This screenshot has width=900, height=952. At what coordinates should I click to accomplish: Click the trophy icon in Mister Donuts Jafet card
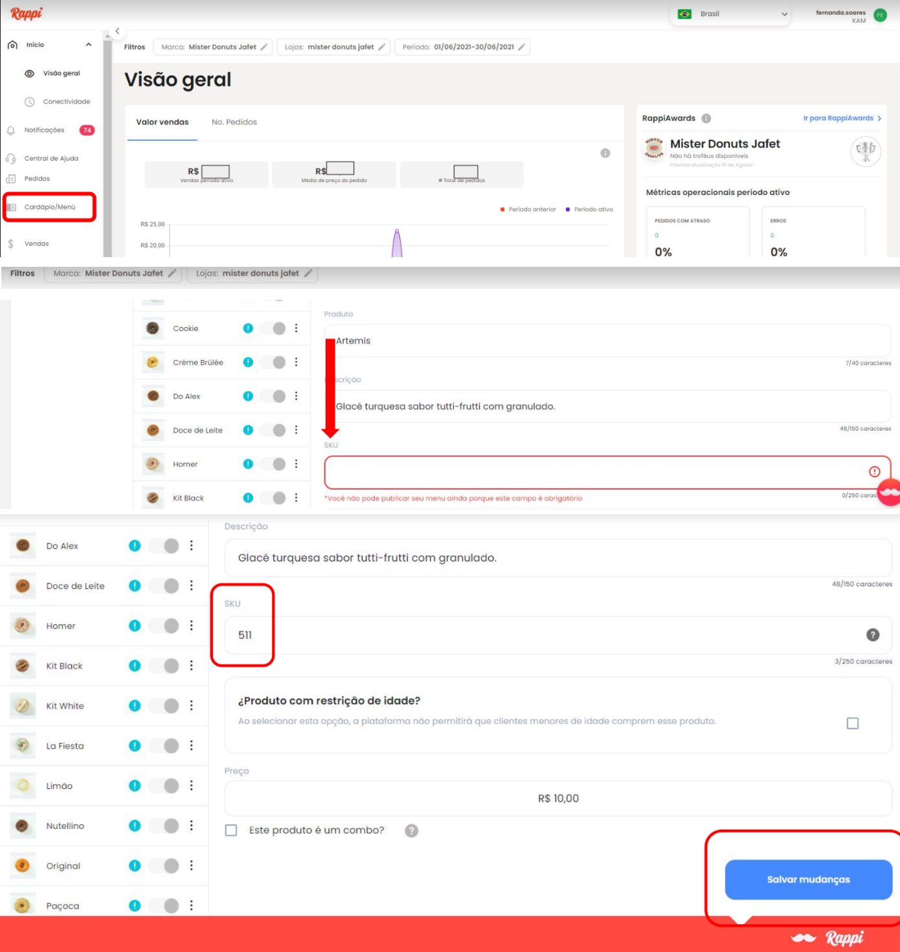(x=866, y=152)
